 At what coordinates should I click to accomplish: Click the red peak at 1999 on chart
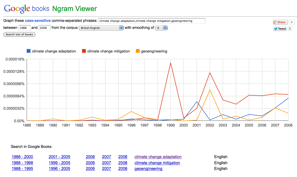(x=171, y=63)
